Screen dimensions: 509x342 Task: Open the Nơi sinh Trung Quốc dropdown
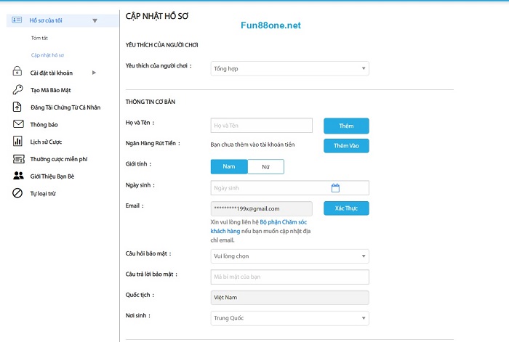click(x=289, y=319)
